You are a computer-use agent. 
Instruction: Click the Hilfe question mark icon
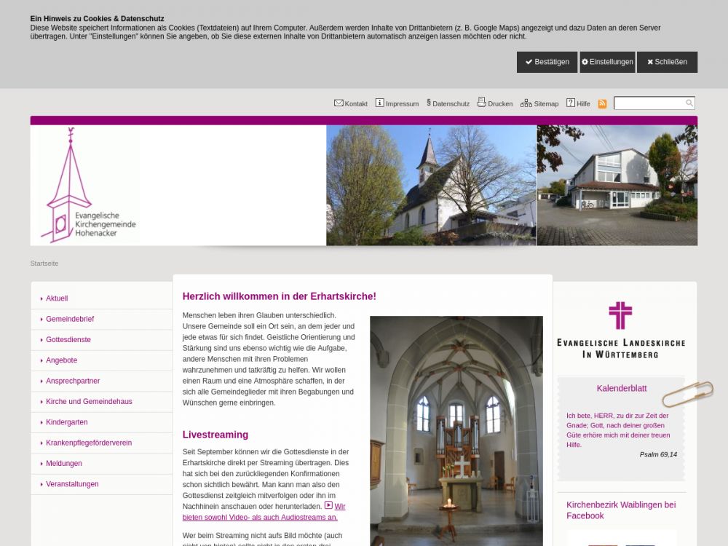[x=571, y=103]
